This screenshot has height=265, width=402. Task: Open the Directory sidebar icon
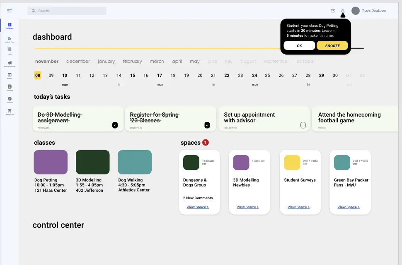[9, 86]
